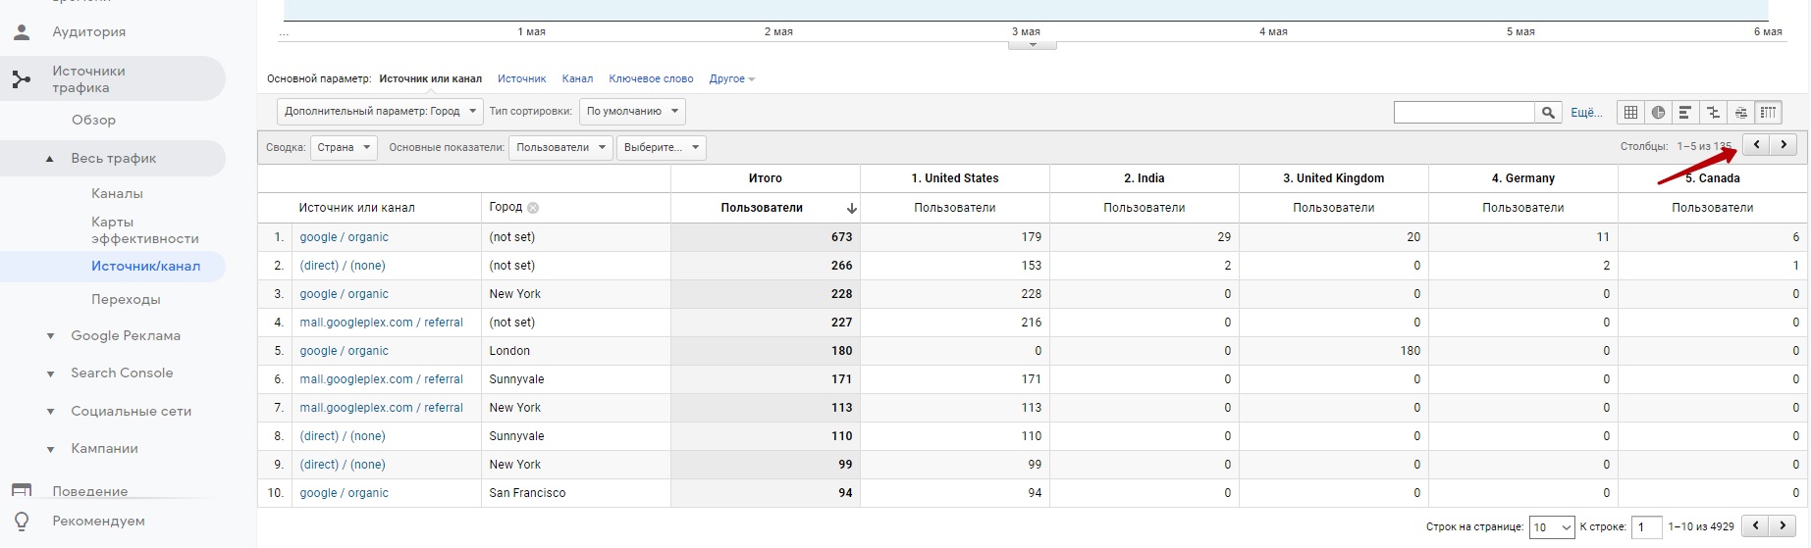Select Источник или канал primary dimension
Image resolution: width=1811 pixels, height=548 pixels.
tap(430, 78)
